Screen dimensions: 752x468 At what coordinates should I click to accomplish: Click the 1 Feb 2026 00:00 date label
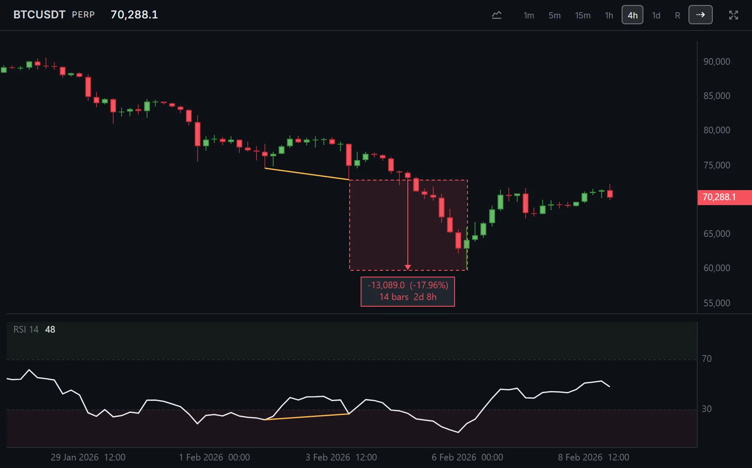click(214, 457)
